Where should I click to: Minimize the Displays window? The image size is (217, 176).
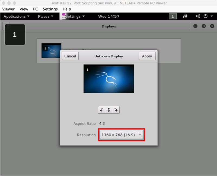coord(195,26)
